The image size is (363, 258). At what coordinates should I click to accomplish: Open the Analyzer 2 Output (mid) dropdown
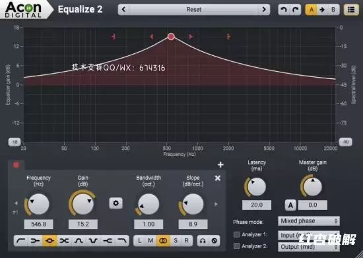(x=309, y=247)
